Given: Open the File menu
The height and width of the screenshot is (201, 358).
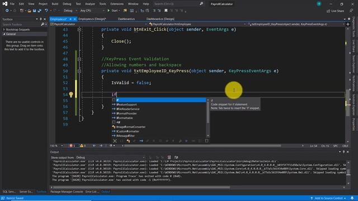Looking at the screenshot, I should (x=12, y=4).
